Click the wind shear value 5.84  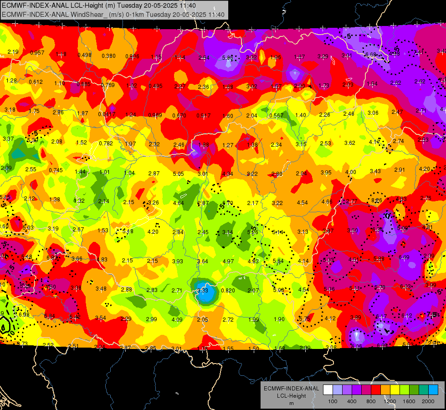tap(50, 316)
